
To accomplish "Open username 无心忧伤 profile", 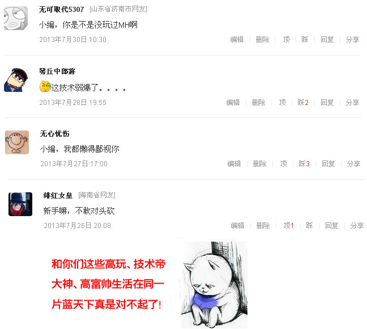I will coord(54,134).
